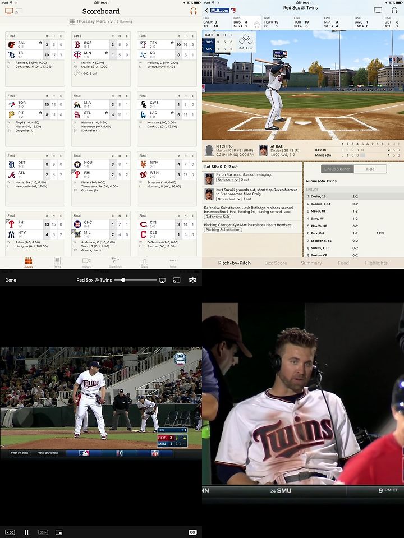Screen dimensions: 404x538
Task: Open the Feed tab
Action: point(343,263)
